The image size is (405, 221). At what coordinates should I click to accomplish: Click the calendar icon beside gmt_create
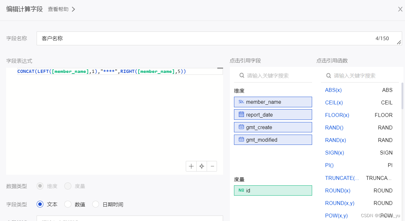pyautogui.click(x=241, y=127)
